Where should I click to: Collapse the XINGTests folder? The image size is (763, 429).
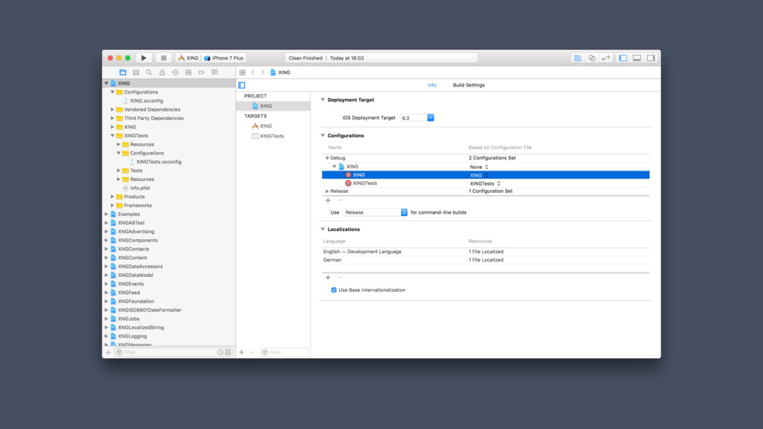click(x=113, y=136)
